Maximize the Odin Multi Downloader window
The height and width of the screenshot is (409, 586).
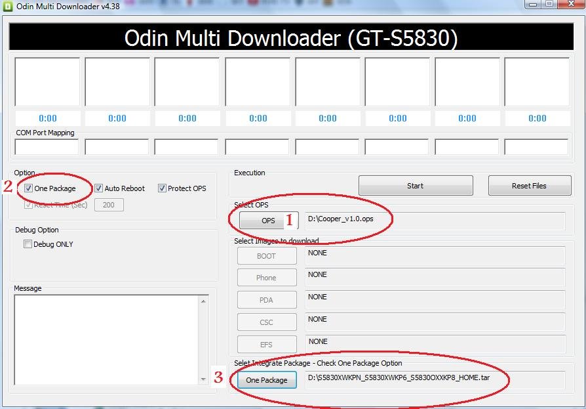point(549,4)
